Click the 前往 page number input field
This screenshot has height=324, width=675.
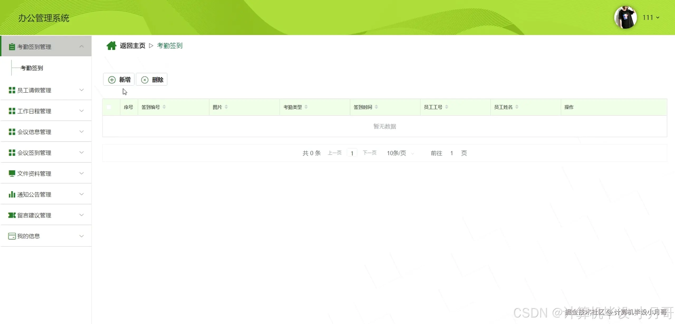pos(451,153)
